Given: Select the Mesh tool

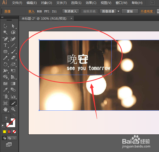Looking at the screenshot, I should click(5, 83).
